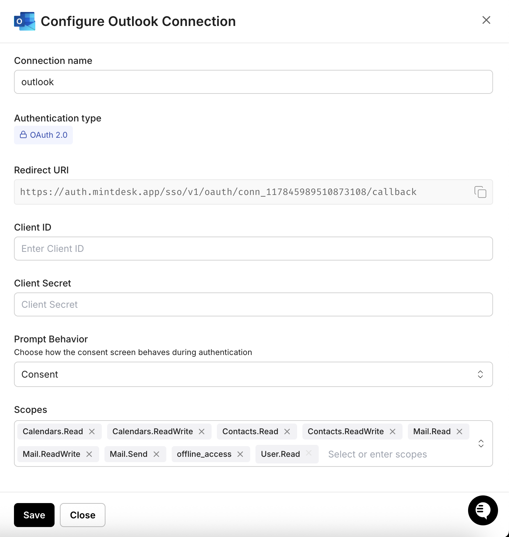
Task: Remove the Calendars.Read scope chip
Action: 92,432
